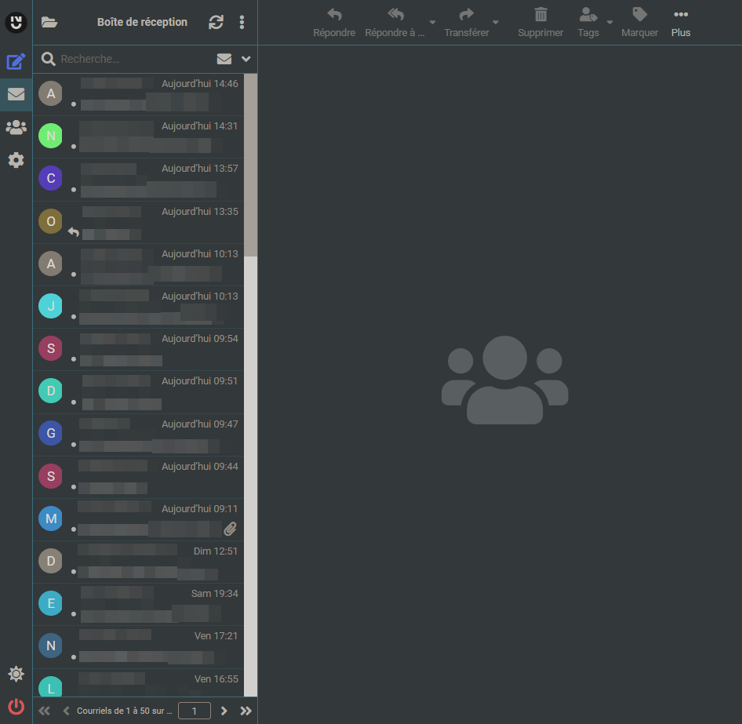Go to the next page of emails
This screenshot has height=724, width=742.
pos(224,711)
